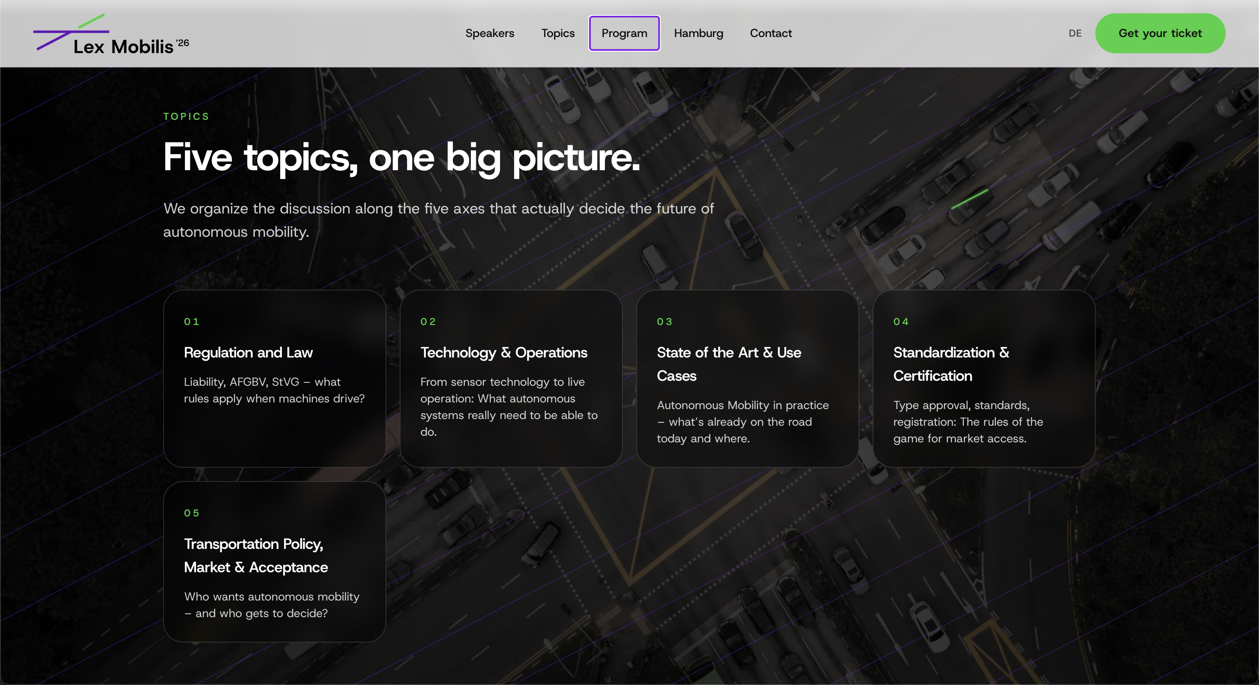The image size is (1259, 685).
Task: Open the Program nav item
Action: tap(624, 33)
